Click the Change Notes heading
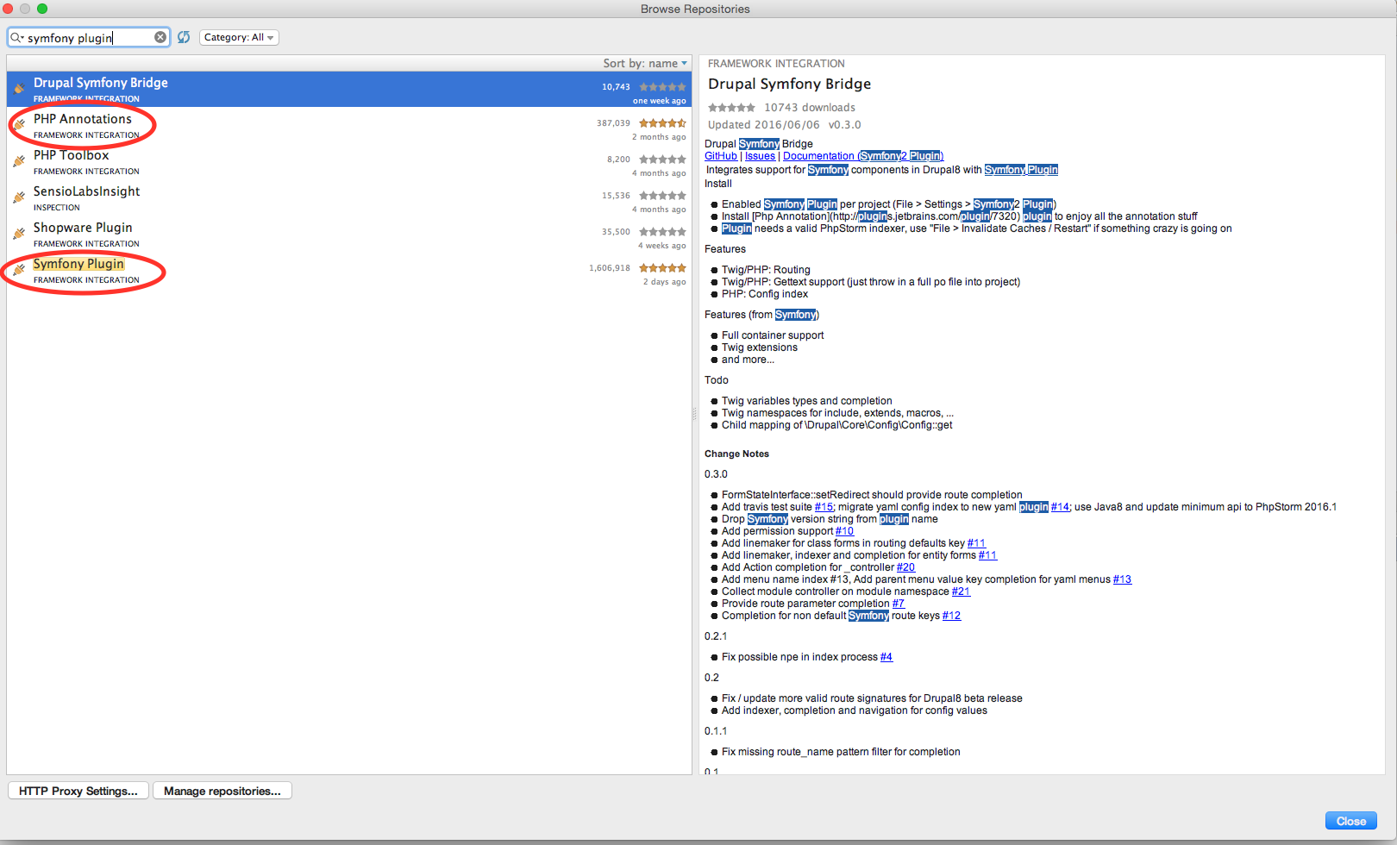The width and height of the screenshot is (1397, 845). coord(736,454)
